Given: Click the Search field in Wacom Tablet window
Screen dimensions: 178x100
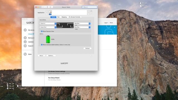Looking at the screenshot, I should (90, 7).
